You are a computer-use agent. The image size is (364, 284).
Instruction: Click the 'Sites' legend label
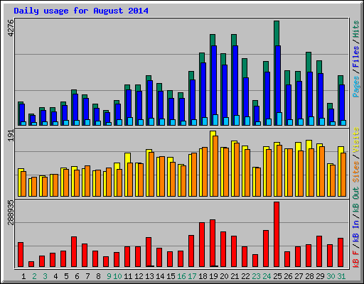[x=356, y=172]
